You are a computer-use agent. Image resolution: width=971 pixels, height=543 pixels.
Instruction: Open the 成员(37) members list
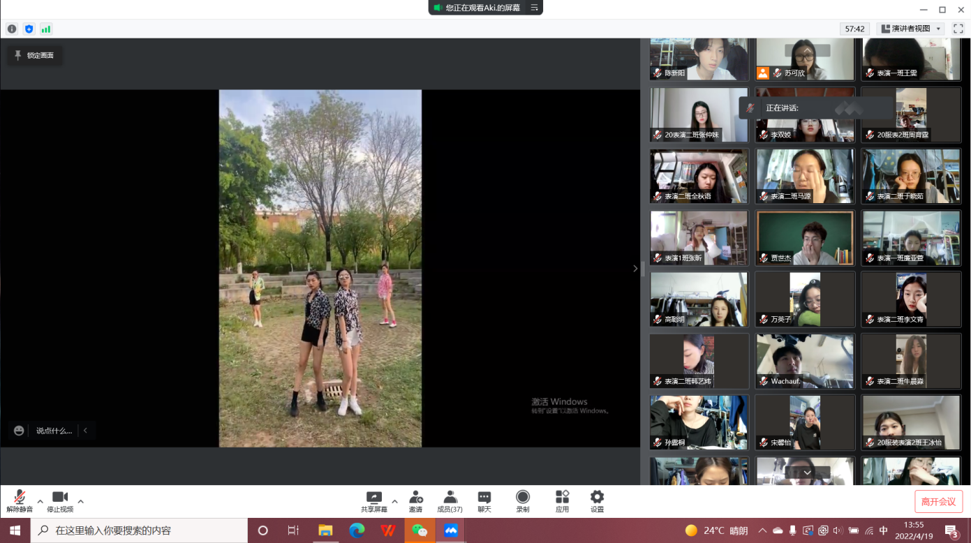point(450,501)
